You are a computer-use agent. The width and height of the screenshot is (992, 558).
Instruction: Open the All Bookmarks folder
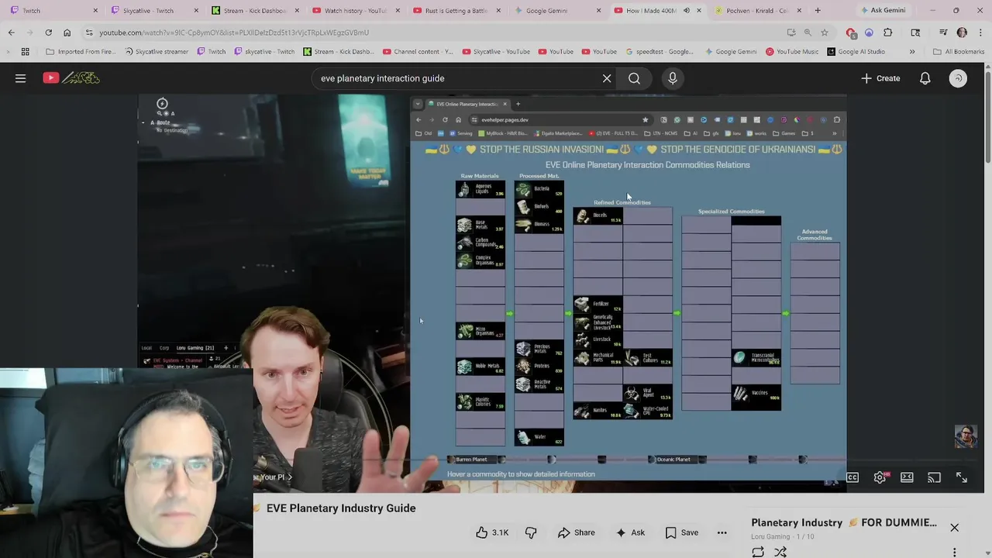point(959,52)
